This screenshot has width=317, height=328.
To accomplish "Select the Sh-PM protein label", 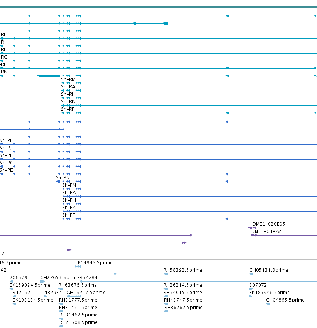I will pos(69,185).
